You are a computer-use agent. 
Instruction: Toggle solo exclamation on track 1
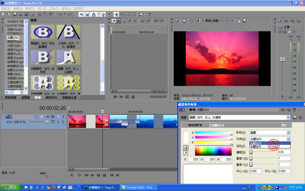click(63, 117)
